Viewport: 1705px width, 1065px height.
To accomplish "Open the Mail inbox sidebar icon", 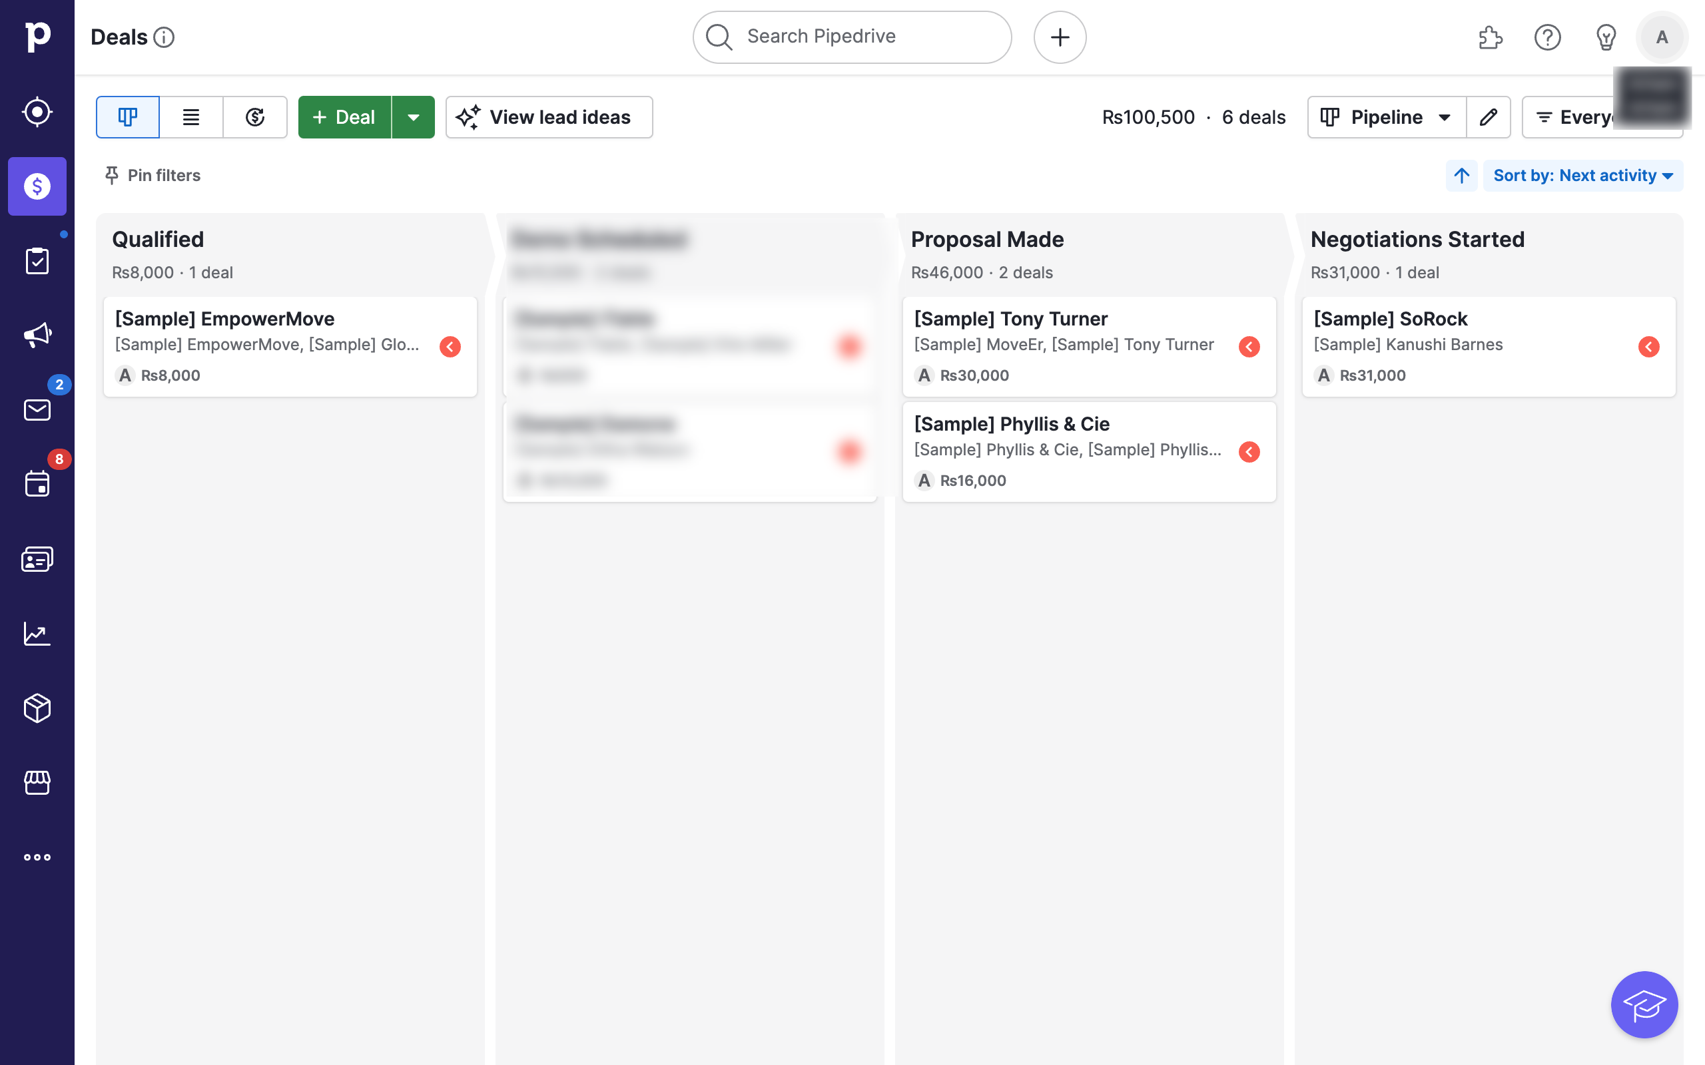I will pyautogui.click(x=37, y=409).
